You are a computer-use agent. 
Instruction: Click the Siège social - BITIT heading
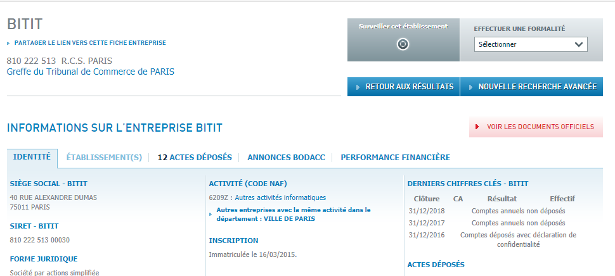point(49,184)
